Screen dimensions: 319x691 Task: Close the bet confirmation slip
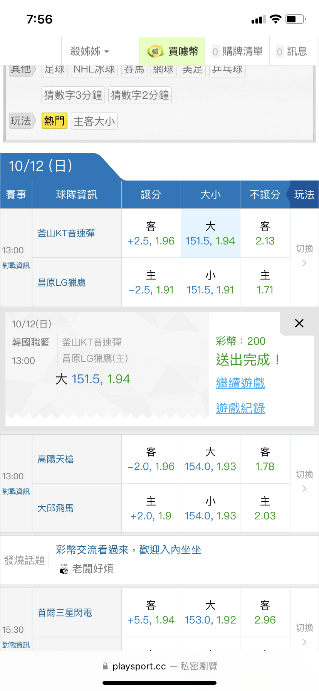(299, 323)
